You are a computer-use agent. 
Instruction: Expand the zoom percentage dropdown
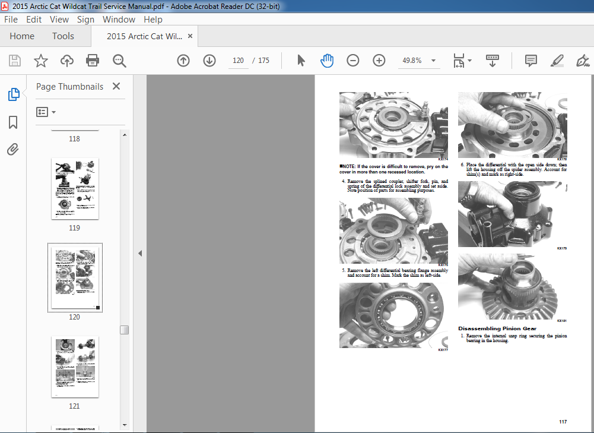(433, 61)
